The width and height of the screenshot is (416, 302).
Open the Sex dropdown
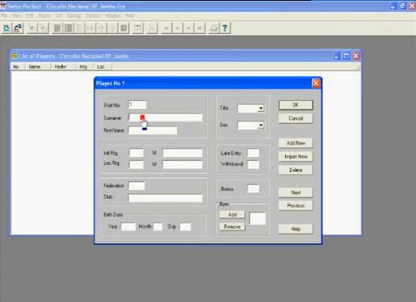260,125
